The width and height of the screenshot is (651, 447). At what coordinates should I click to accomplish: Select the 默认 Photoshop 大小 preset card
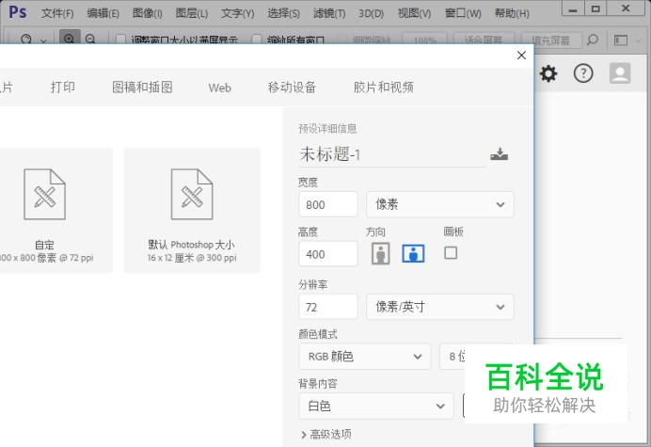tap(192, 210)
